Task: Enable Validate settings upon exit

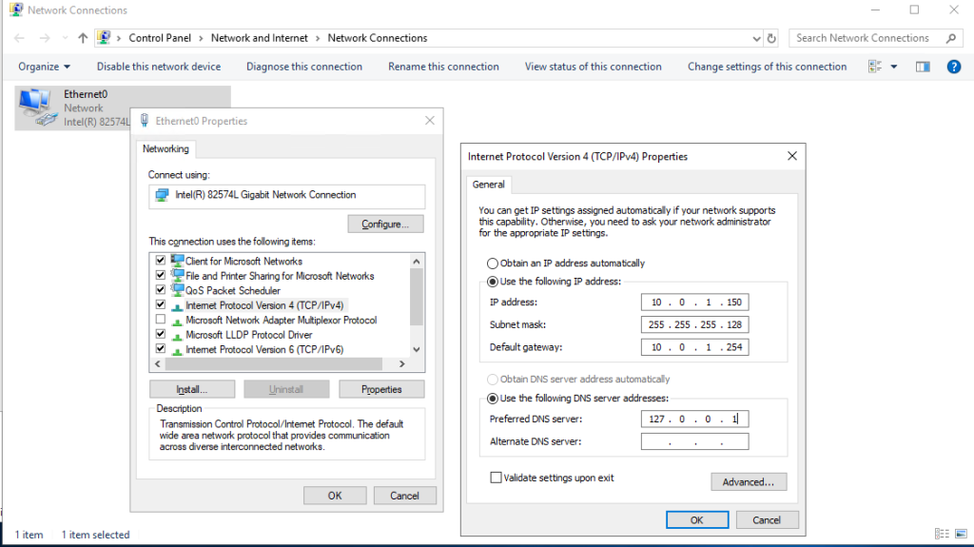Action: [x=496, y=478]
